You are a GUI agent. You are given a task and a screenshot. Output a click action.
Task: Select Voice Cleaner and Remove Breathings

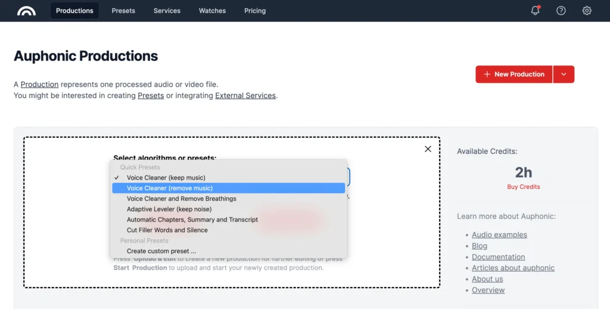(181, 198)
